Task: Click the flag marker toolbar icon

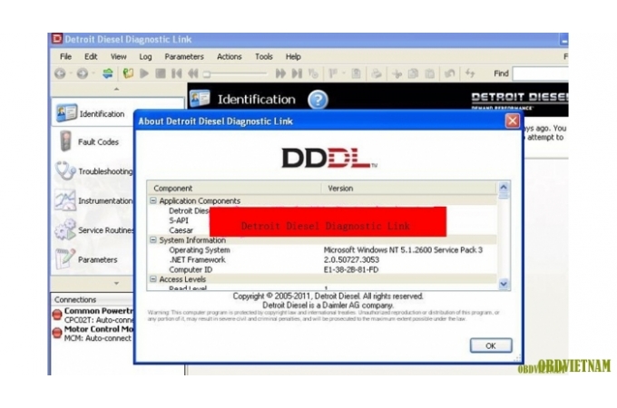Action: 333,73
